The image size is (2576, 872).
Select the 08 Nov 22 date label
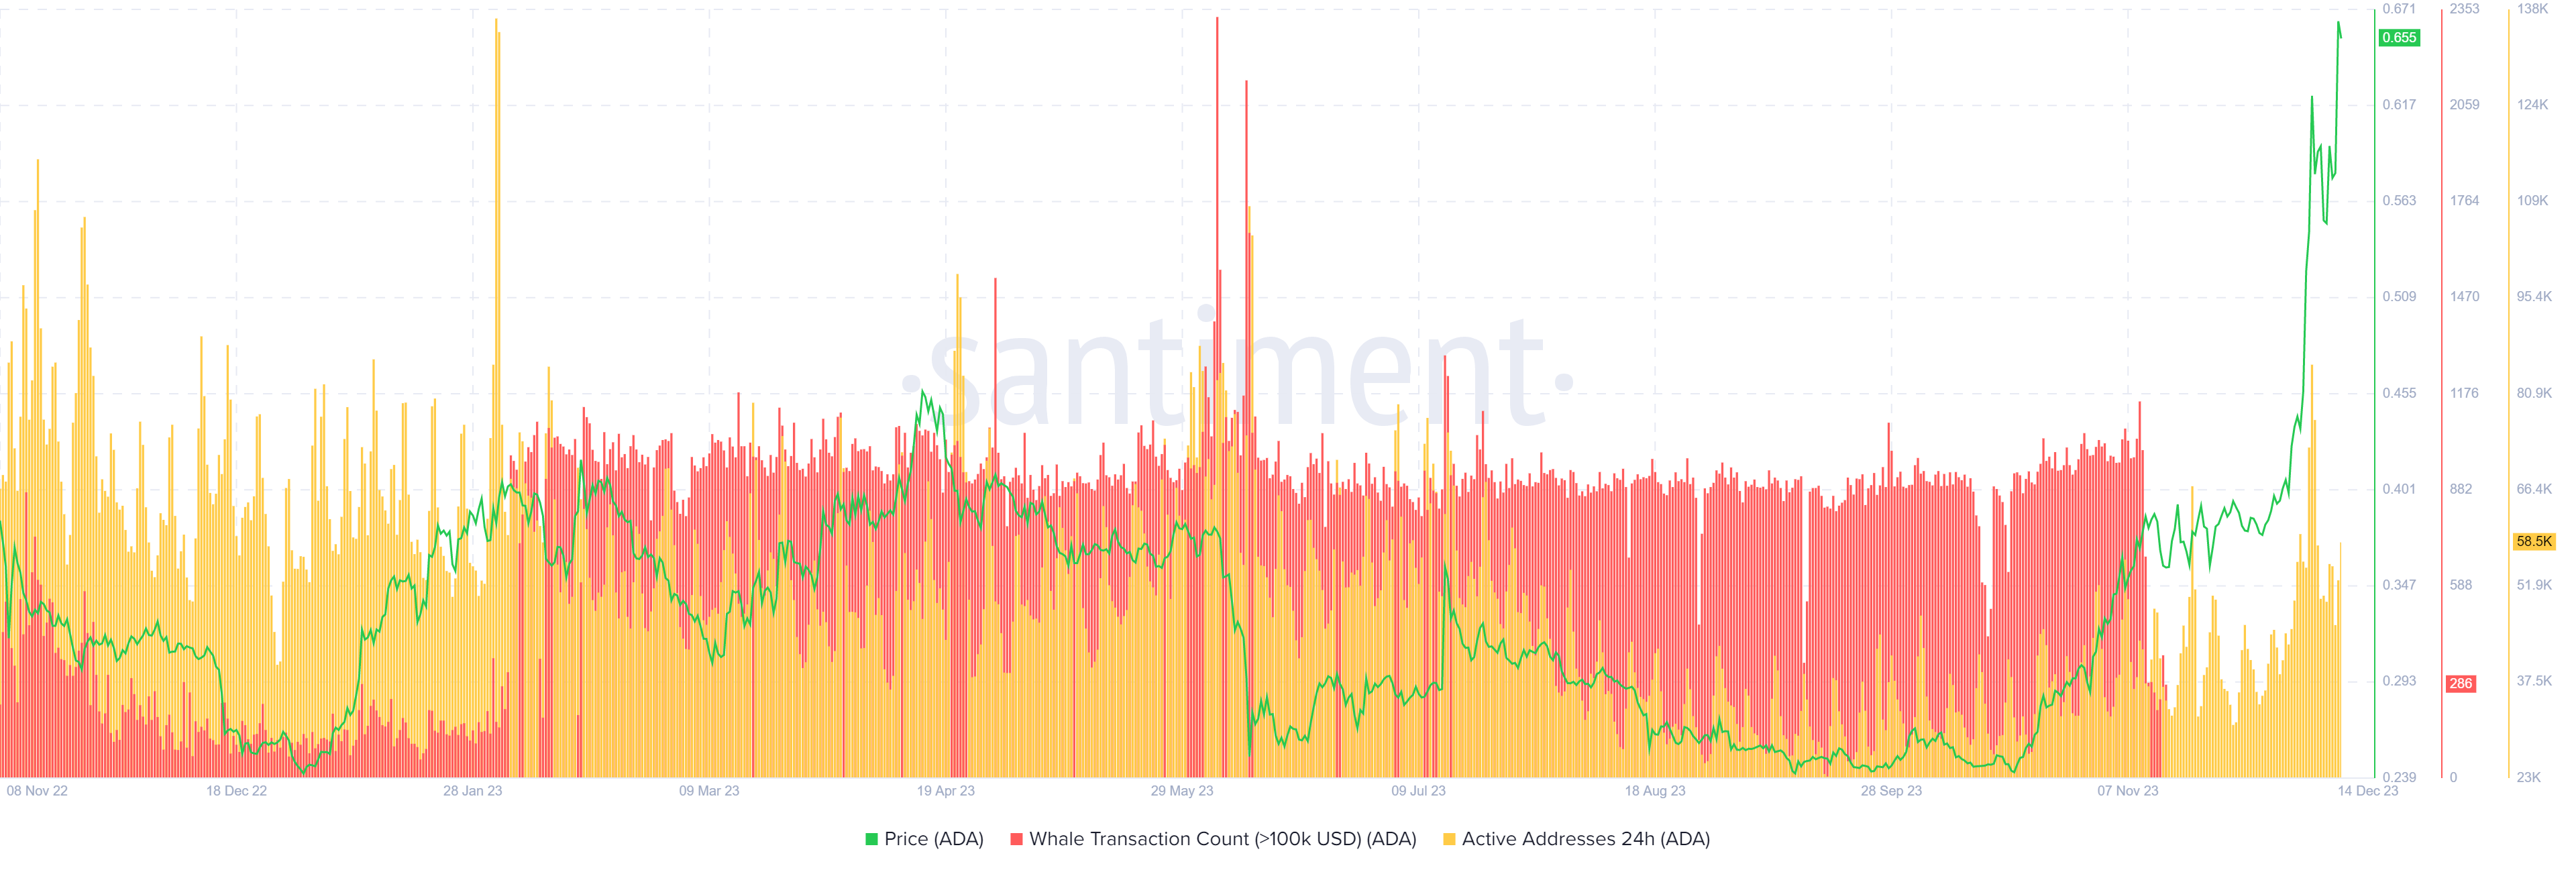click(37, 791)
